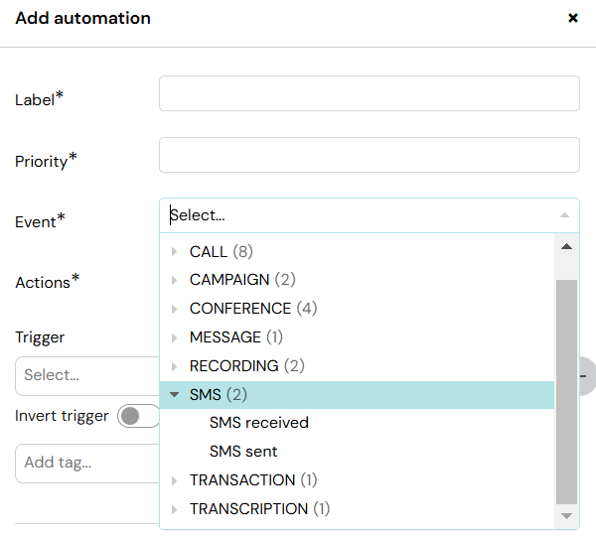
Task: Collapse the SMS group arrow
Action: pos(174,395)
